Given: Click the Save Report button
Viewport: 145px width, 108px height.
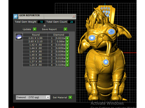Looking at the screenshot, I should [x=52, y=29].
